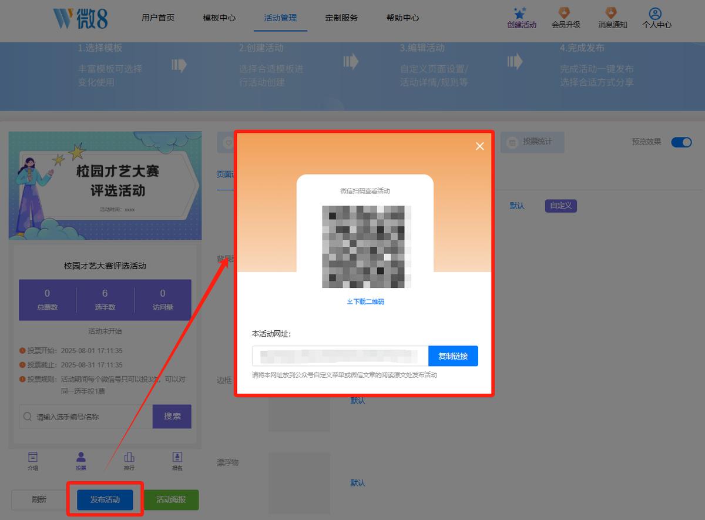Click the 搜索 button in preview

[172, 416]
